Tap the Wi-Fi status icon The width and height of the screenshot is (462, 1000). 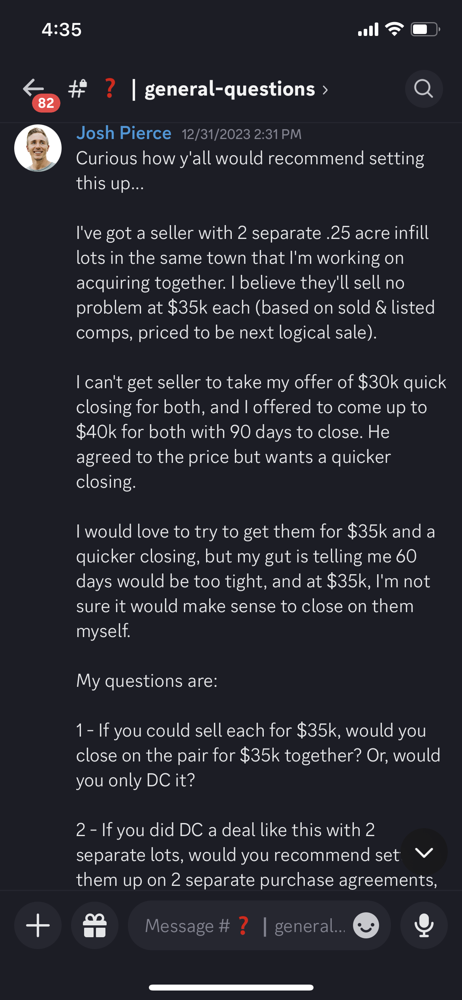pos(394,29)
